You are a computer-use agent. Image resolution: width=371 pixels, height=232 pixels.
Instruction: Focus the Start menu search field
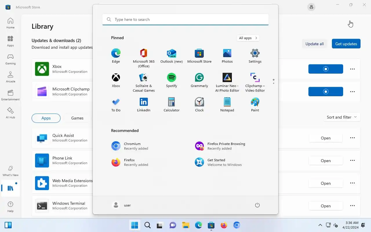click(x=185, y=19)
